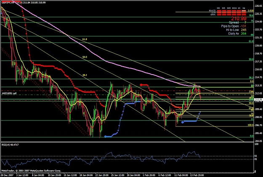Screen dimensions: 263x177
Task: Click the 222.70 price on the axis
Action: [x=258, y=29]
